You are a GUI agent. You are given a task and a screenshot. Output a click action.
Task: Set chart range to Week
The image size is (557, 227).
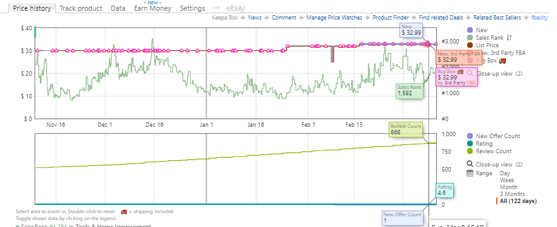[x=507, y=180]
